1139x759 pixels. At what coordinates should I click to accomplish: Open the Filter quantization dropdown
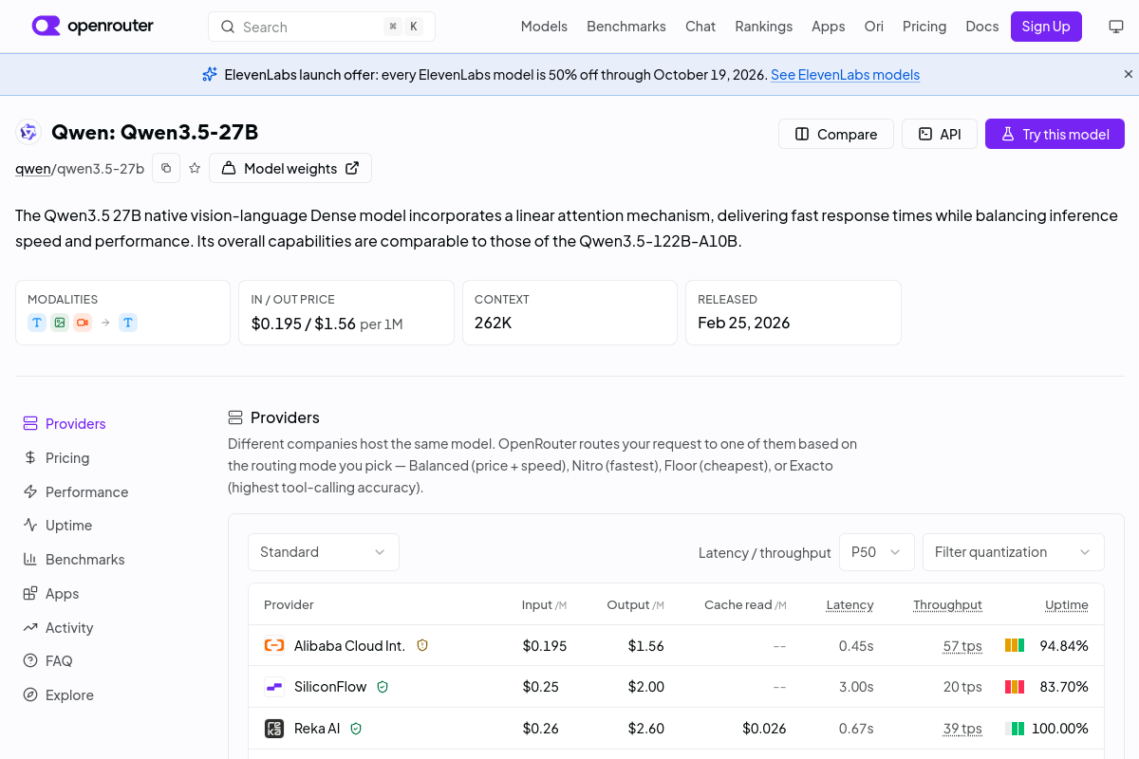(x=1014, y=552)
